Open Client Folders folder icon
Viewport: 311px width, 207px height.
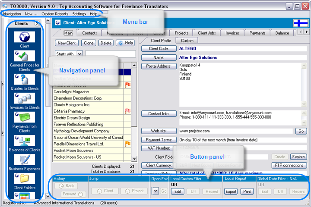coord(24,179)
